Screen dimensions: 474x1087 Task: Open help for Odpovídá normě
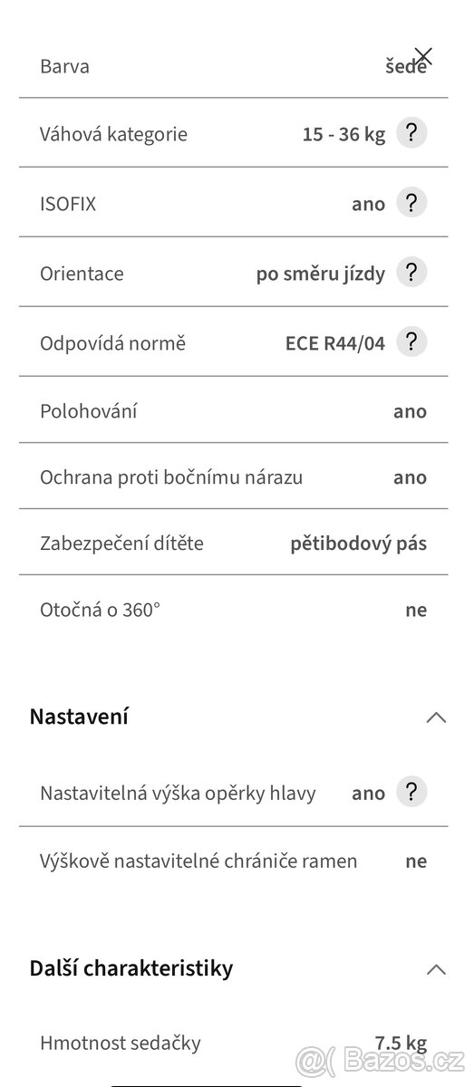point(411,342)
